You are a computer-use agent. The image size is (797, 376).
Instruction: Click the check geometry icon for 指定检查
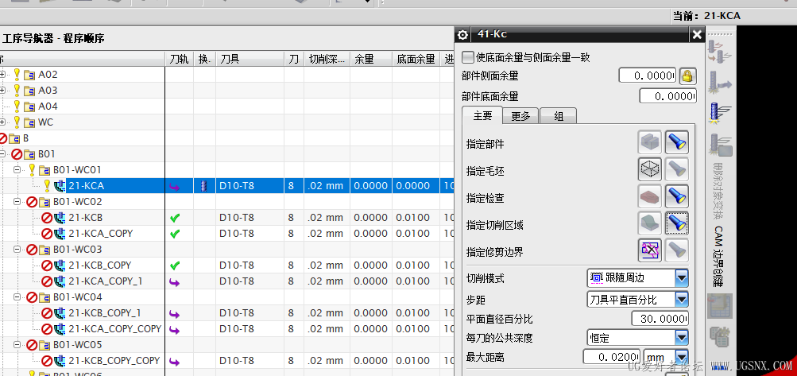(650, 196)
